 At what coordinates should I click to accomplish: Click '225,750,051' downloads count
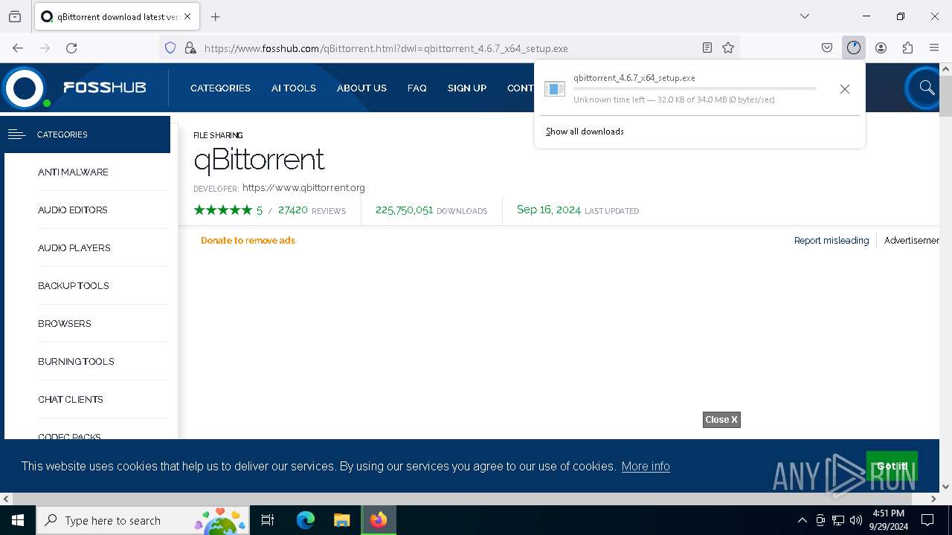pos(404,210)
